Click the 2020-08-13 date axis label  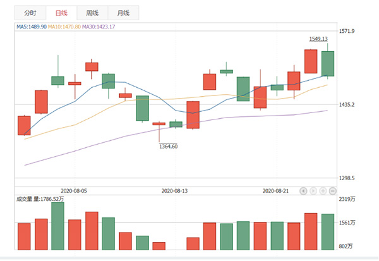pyautogui.click(x=175, y=190)
